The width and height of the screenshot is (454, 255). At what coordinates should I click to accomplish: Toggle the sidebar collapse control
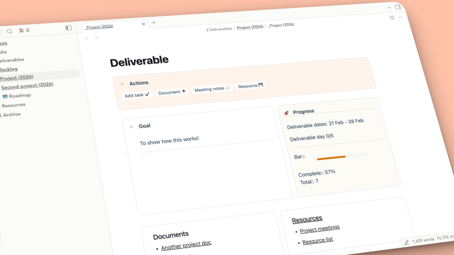(x=67, y=29)
